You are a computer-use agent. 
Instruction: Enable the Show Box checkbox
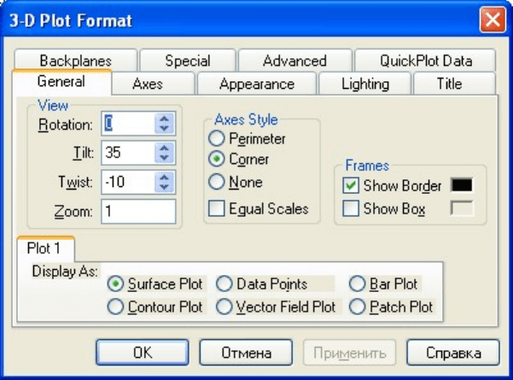[351, 208]
